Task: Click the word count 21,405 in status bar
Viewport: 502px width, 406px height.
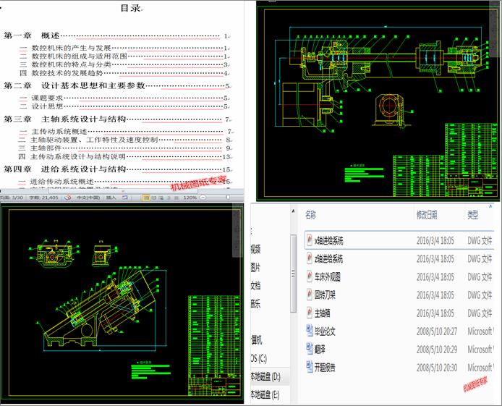Action: point(43,198)
